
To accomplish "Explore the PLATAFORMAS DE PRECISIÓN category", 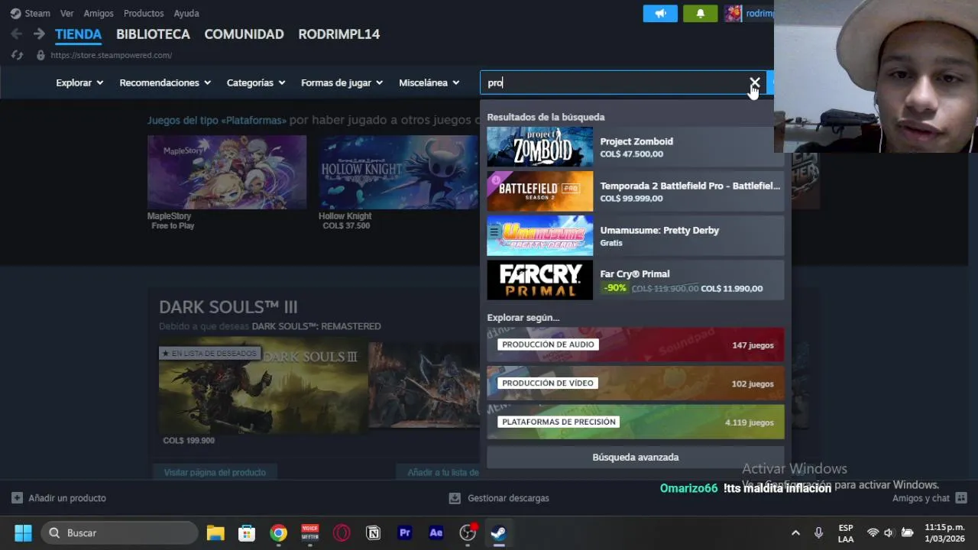I will tap(635, 422).
